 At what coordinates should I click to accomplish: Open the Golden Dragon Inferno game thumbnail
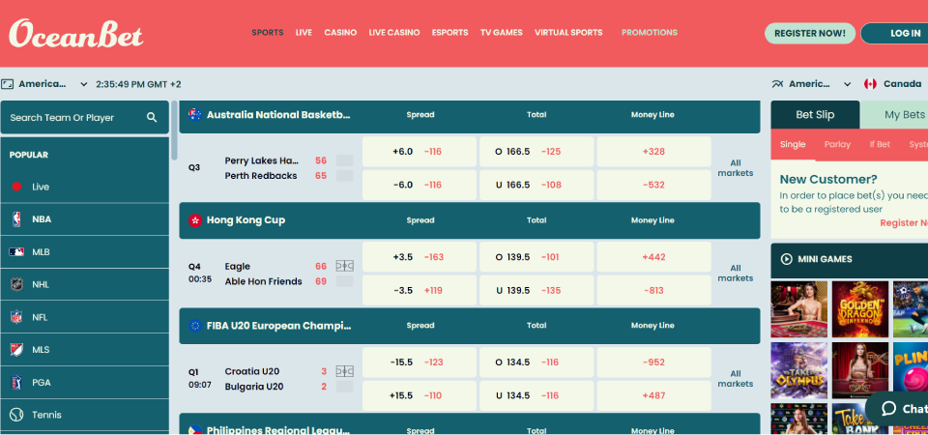860,309
